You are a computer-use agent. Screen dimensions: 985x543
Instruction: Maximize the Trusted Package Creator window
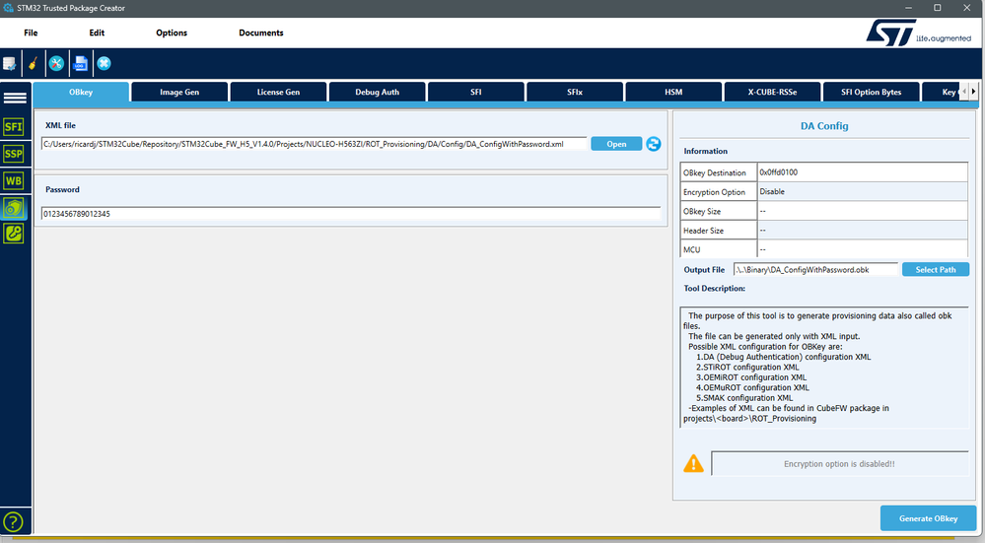click(938, 8)
